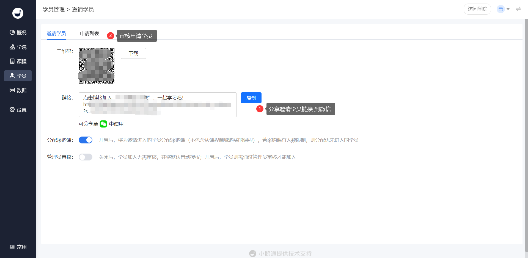This screenshot has width=528, height=258.
Task: Open the 课程 courses menu
Action: coord(18,61)
